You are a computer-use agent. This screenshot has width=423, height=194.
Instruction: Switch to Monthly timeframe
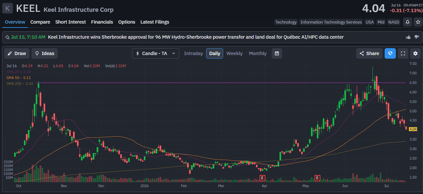258,53
